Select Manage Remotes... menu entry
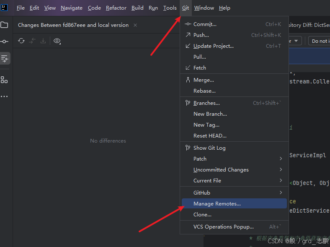The width and height of the screenshot is (330, 247). [x=234, y=203]
